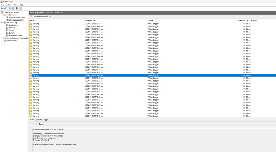Click the filter funnel icon beside event count
This screenshot has height=152, width=276.
click(x=31, y=17)
